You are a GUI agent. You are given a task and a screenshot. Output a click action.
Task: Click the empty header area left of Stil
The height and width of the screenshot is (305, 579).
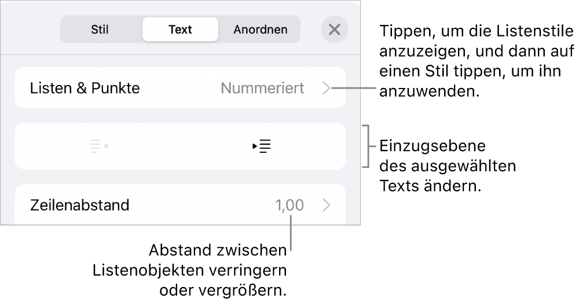[32, 30]
